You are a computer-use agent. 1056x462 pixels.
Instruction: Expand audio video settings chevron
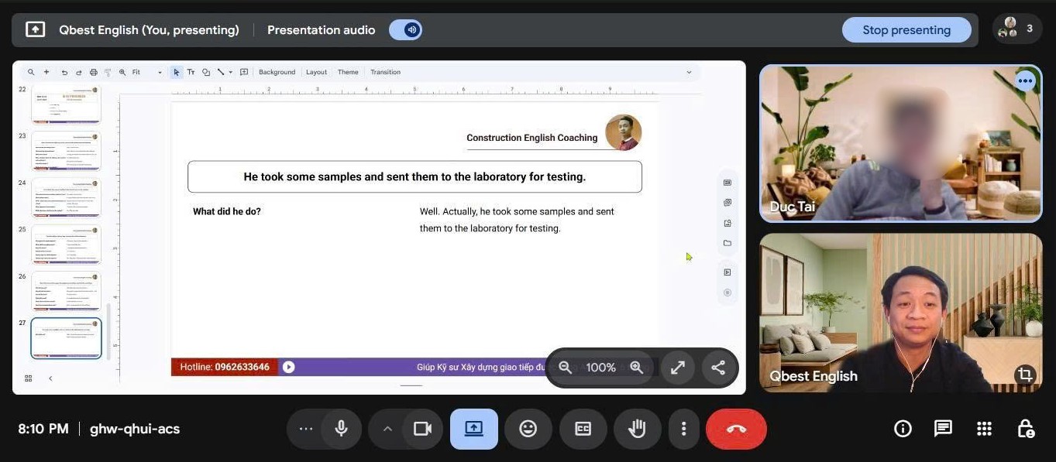[387, 429]
